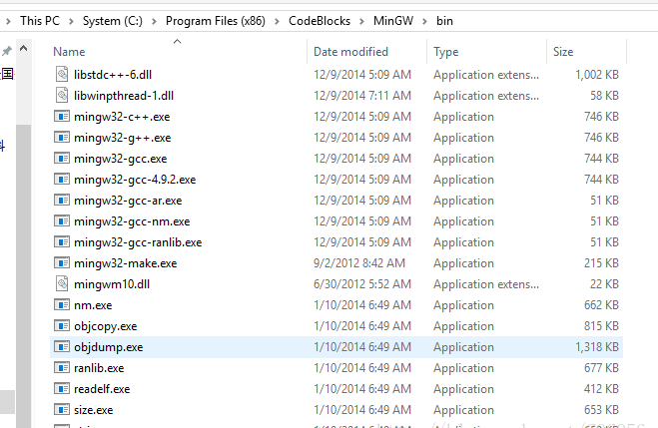Click the 1,002 KB size cell
This screenshot has height=428, width=658.
point(597,75)
